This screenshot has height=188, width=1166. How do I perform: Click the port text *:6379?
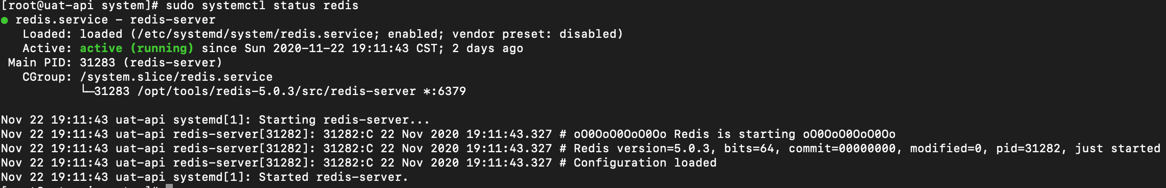click(445, 91)
